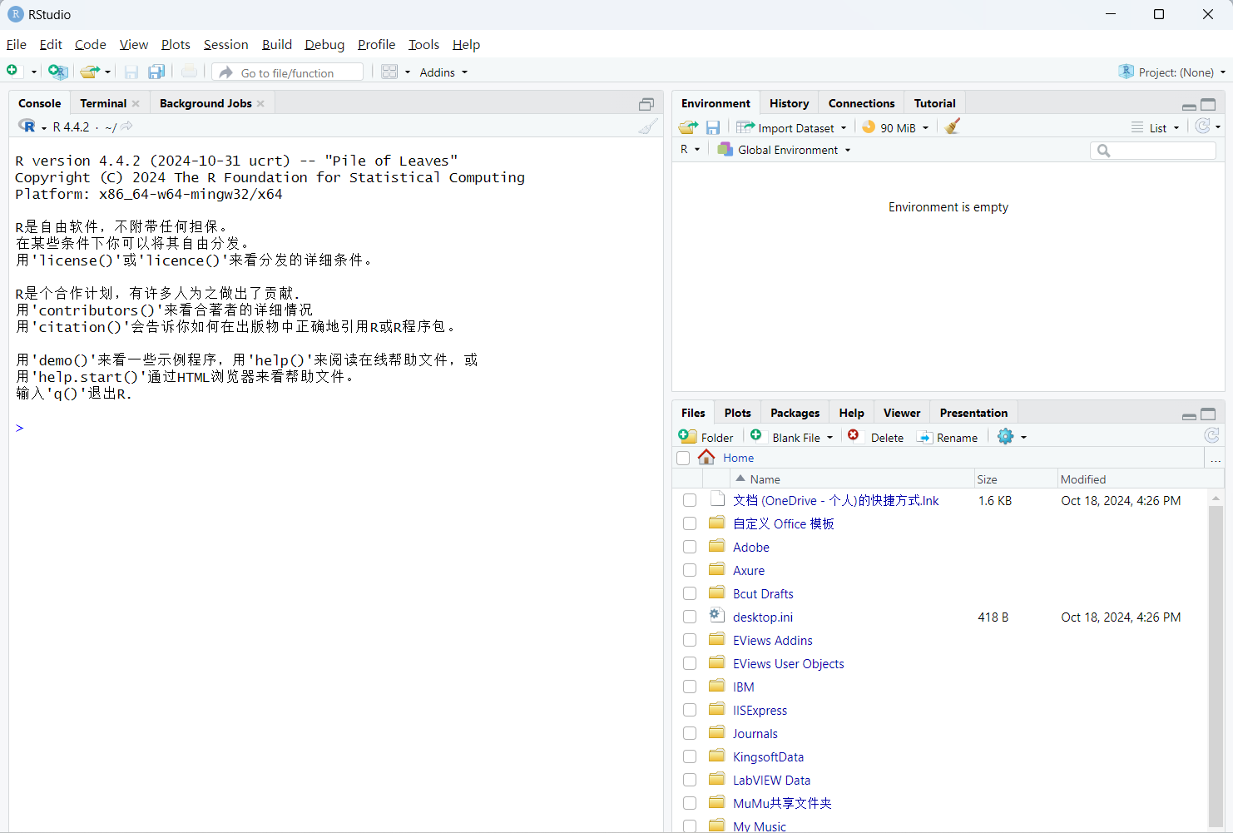Select the Axure folder checkbox
Screen dimensions: 1233x833
[x=690, y=570]
